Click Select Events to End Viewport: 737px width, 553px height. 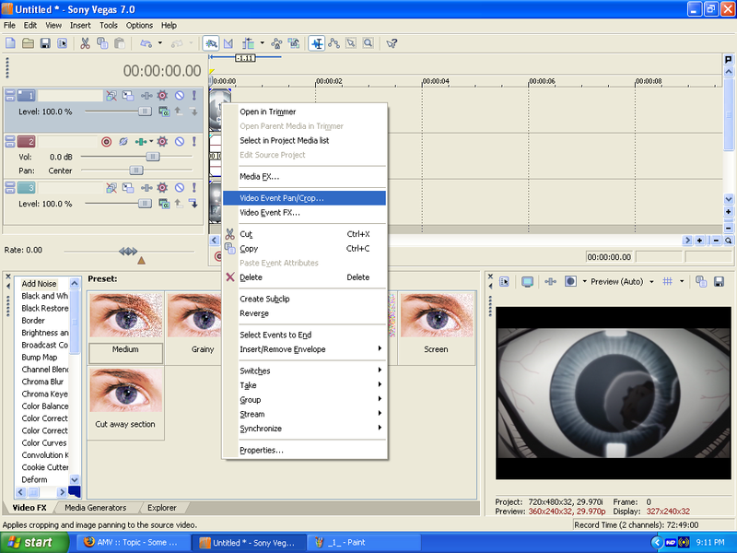coord(304,335)
